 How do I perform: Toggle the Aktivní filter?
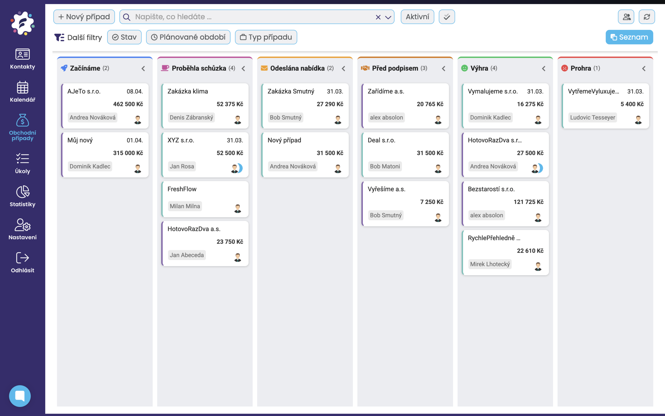pos(417,17)
